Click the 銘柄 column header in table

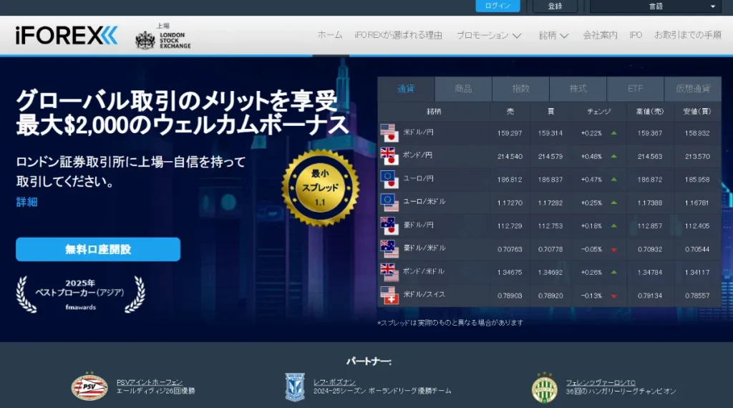pos(434,111)
